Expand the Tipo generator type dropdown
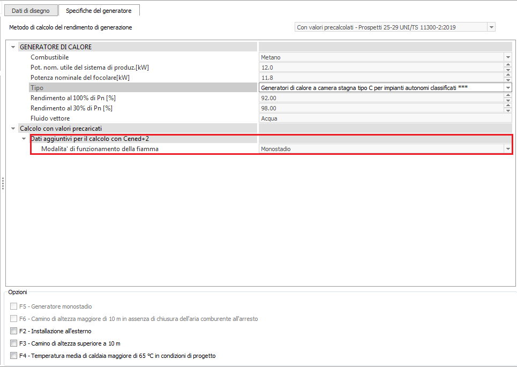Image resolution: width=517 pixels, height=367 pixels. click(x=507, y=88)
